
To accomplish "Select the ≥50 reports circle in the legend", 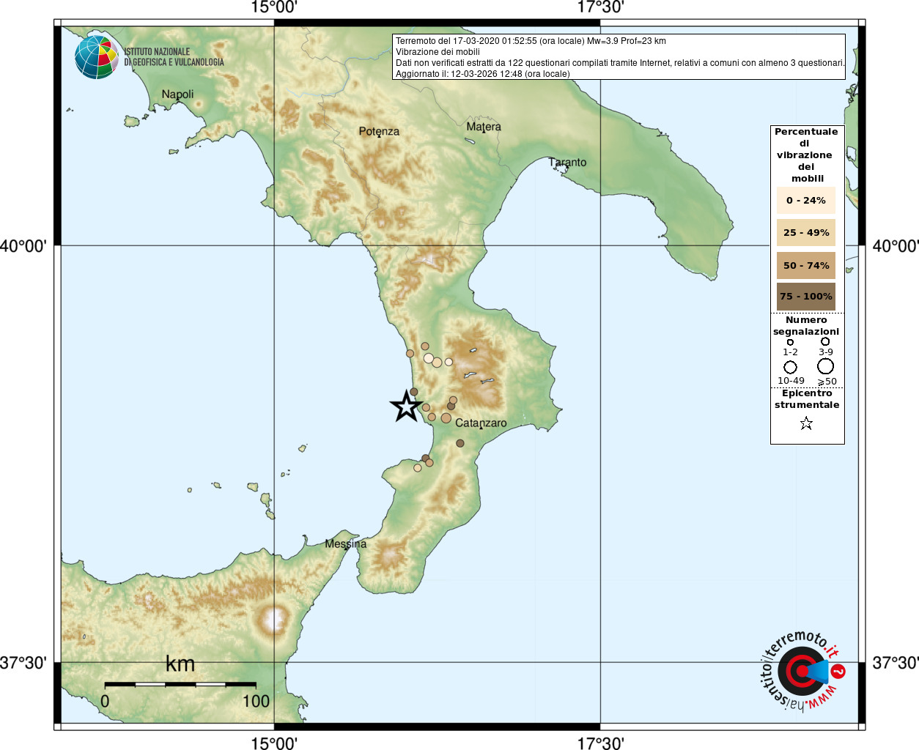I will [x=826, y=366].
